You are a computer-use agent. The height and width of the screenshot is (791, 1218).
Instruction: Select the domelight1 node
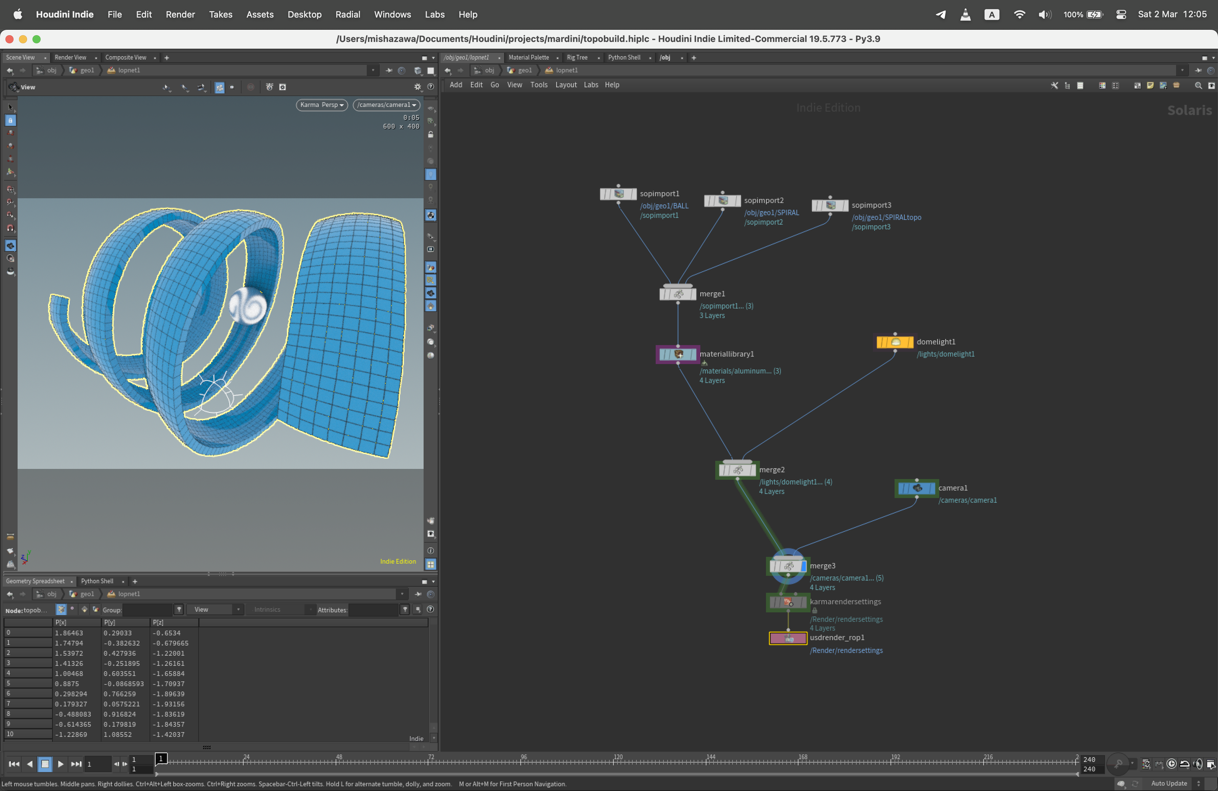[895, 342]
